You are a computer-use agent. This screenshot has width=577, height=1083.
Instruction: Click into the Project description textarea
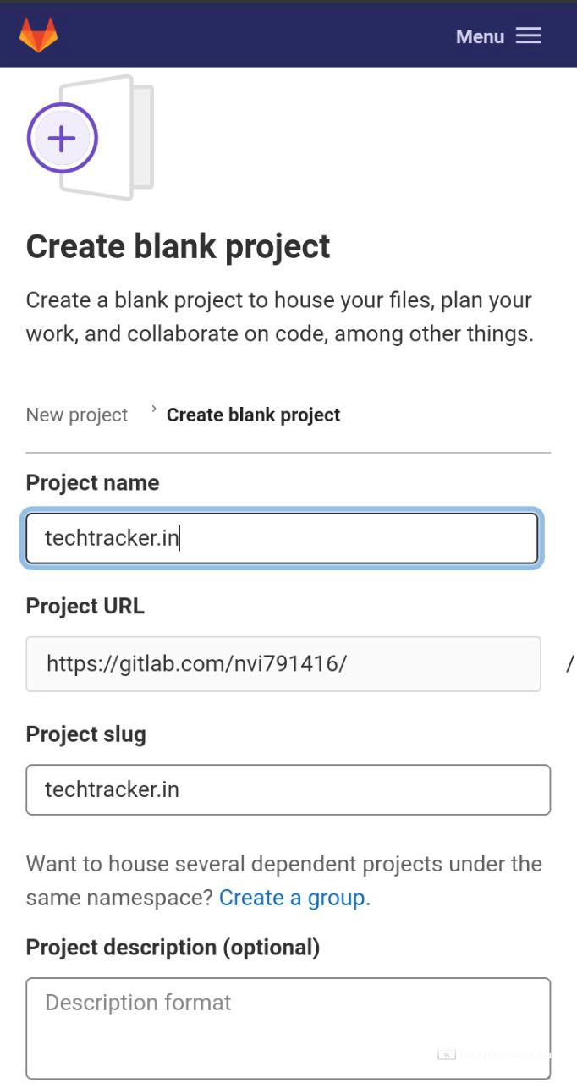point(288,1027)
